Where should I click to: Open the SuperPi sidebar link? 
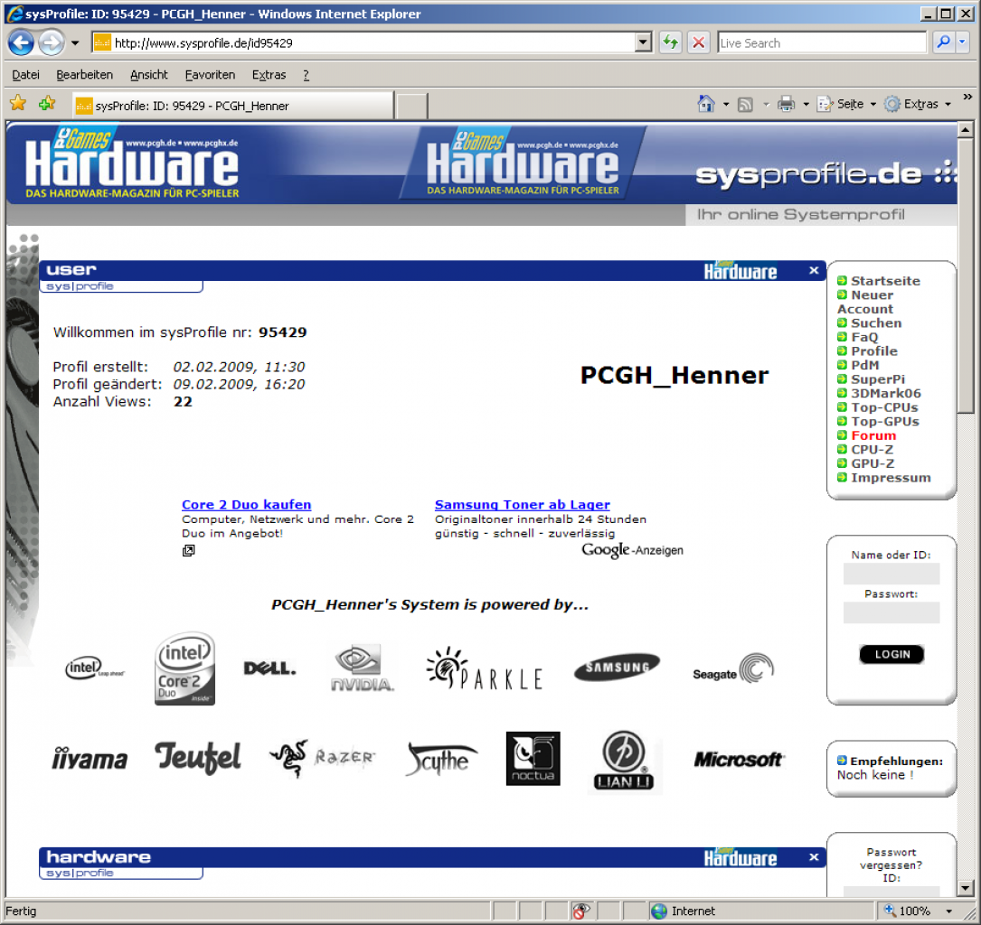(877, 379)
